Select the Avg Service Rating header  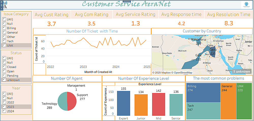[135, 14]
